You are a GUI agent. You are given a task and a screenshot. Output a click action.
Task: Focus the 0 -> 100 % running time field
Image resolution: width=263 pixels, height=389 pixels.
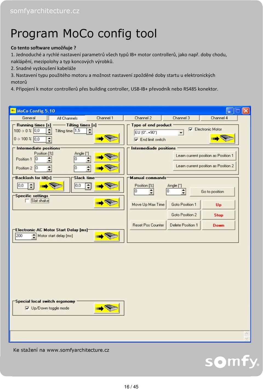click(40, 139)
